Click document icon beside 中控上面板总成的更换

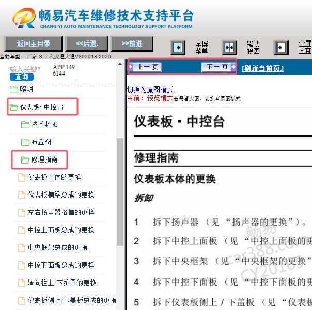22,230
